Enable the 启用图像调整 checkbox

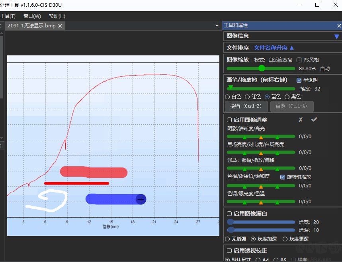pos(229,120)
